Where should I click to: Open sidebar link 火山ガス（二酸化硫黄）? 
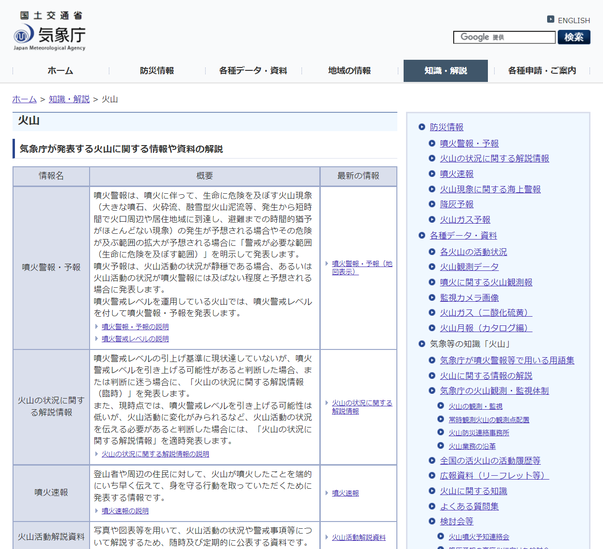[x=486, y=313]
